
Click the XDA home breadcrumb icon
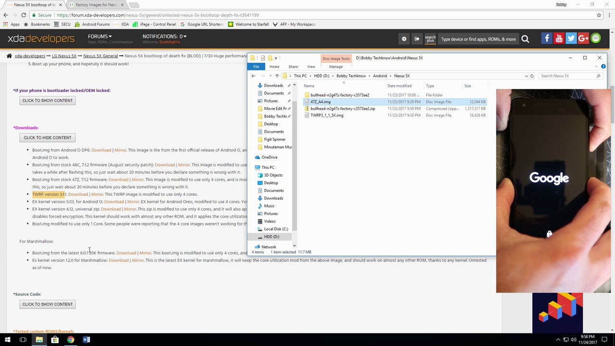point(9,56)
